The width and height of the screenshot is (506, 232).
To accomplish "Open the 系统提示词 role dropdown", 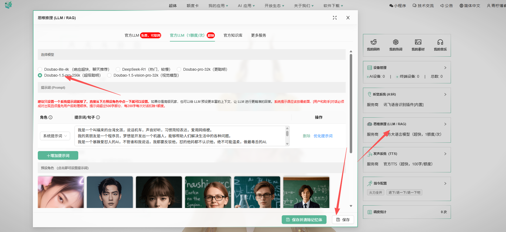I will pyautogui.click(x=55, y=136).
